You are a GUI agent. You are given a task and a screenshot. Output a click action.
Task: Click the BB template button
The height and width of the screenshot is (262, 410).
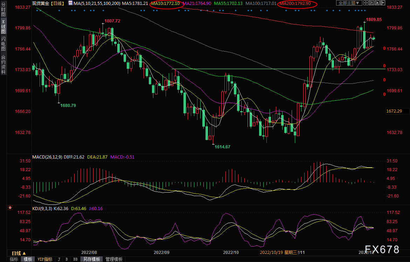(x=75, y=259)
